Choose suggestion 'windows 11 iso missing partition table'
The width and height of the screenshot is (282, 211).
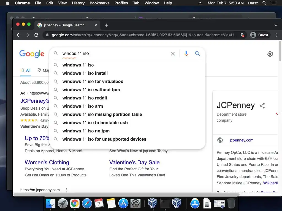coord(127,115)
